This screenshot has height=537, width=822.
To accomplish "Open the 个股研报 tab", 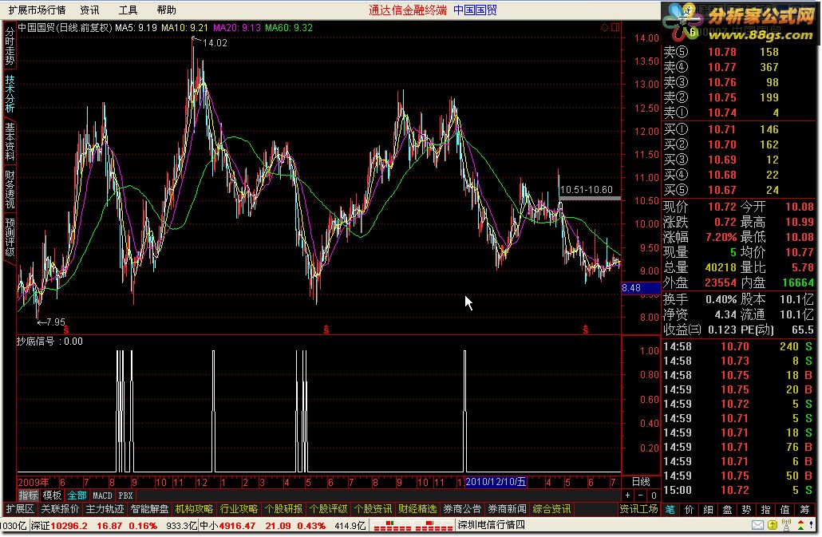I will 283,509.
